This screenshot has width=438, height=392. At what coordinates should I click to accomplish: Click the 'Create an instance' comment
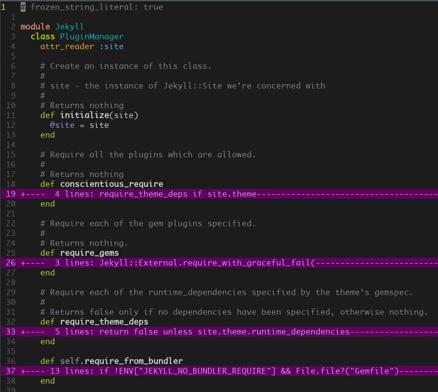126,66
